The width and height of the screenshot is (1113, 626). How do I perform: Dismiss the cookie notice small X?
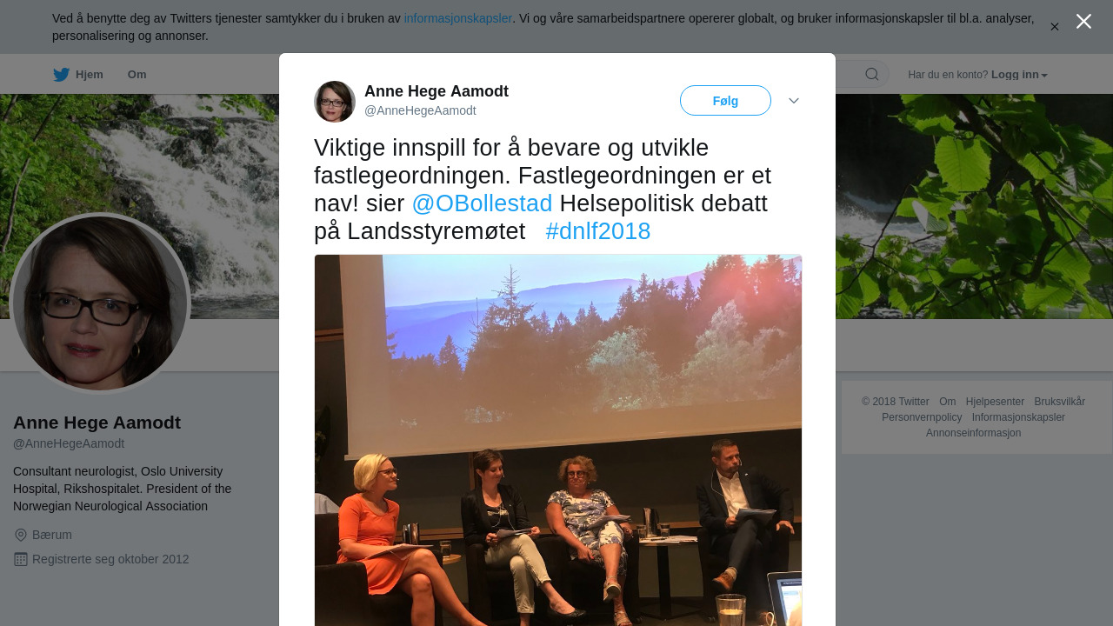[x=1055, y=27]
